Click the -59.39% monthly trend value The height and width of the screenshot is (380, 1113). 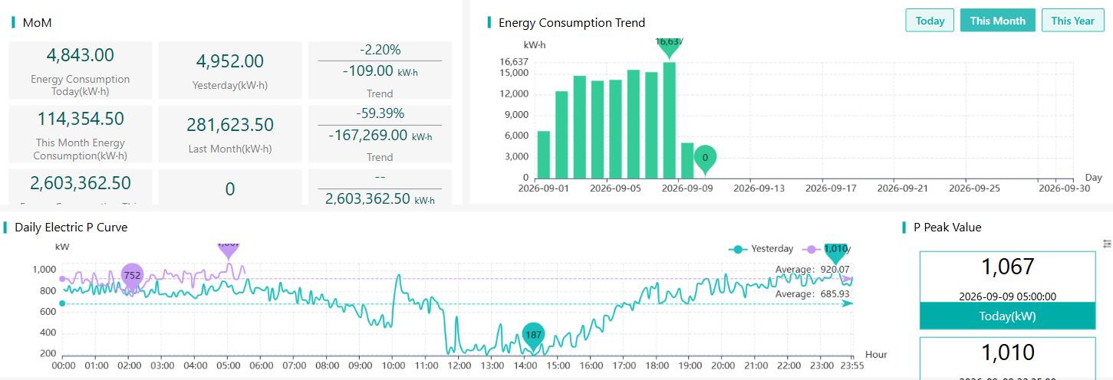point(380,113)
